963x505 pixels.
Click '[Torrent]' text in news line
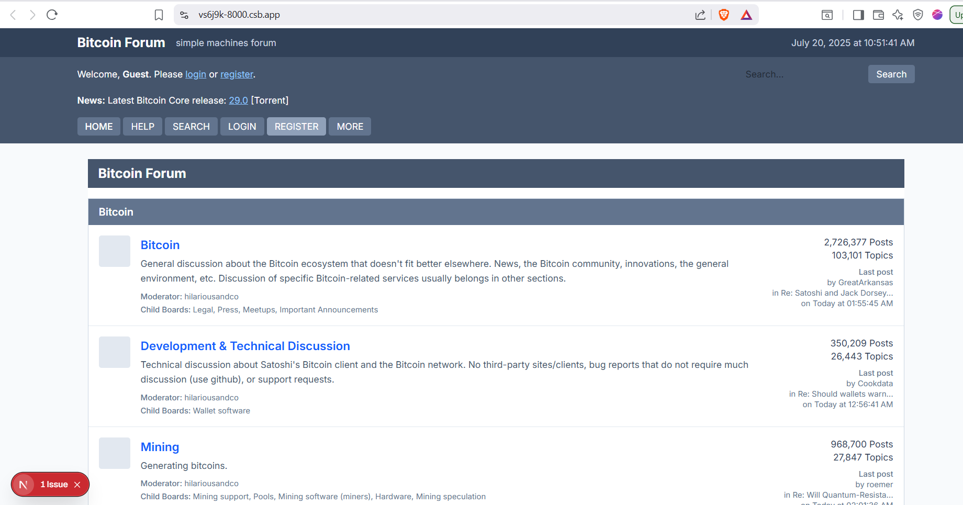[270, 100]
